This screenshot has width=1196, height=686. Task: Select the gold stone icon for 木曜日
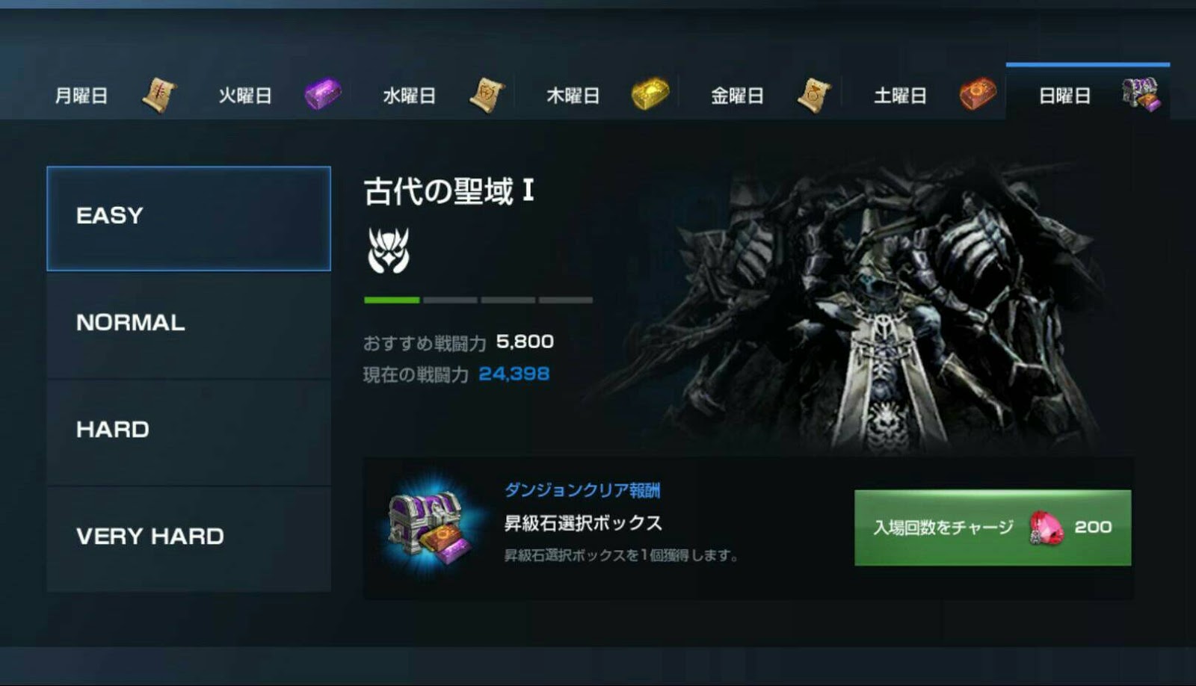coord(650,95)
